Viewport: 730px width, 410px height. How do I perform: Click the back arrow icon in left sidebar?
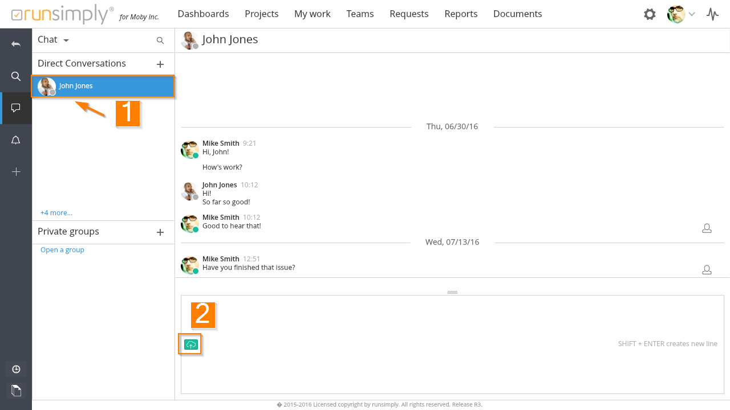click(16, 44)
